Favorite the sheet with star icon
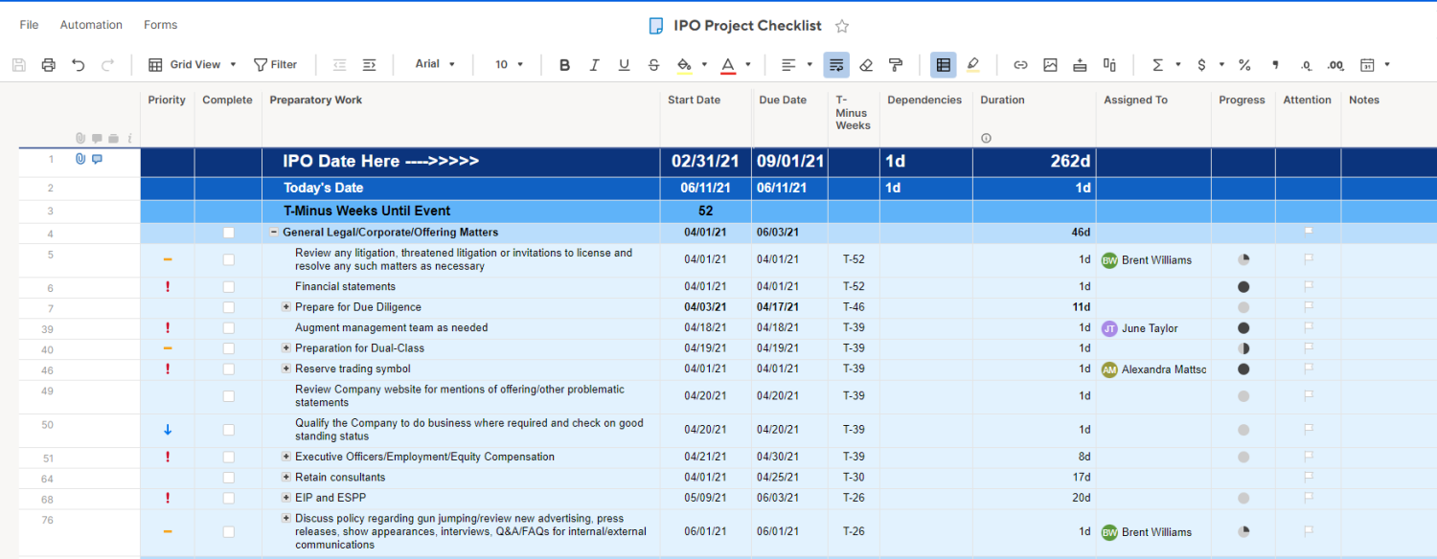 point(842,26)
